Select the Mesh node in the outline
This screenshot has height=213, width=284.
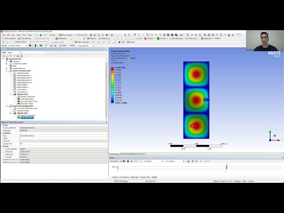pyautogui.click(x=15, y=66)
